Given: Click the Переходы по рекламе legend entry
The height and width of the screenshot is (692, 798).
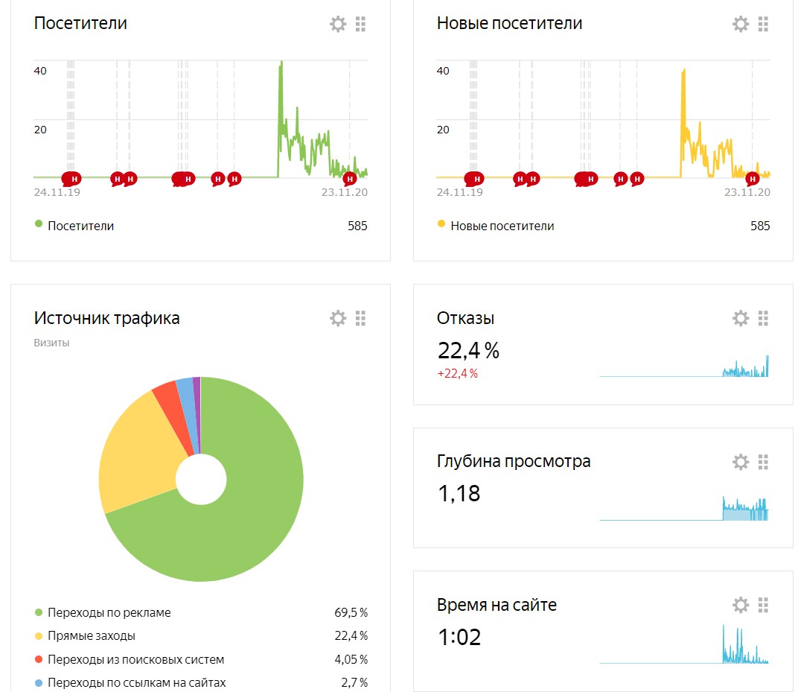Looking at the screenshot, I should coord(109,612).
